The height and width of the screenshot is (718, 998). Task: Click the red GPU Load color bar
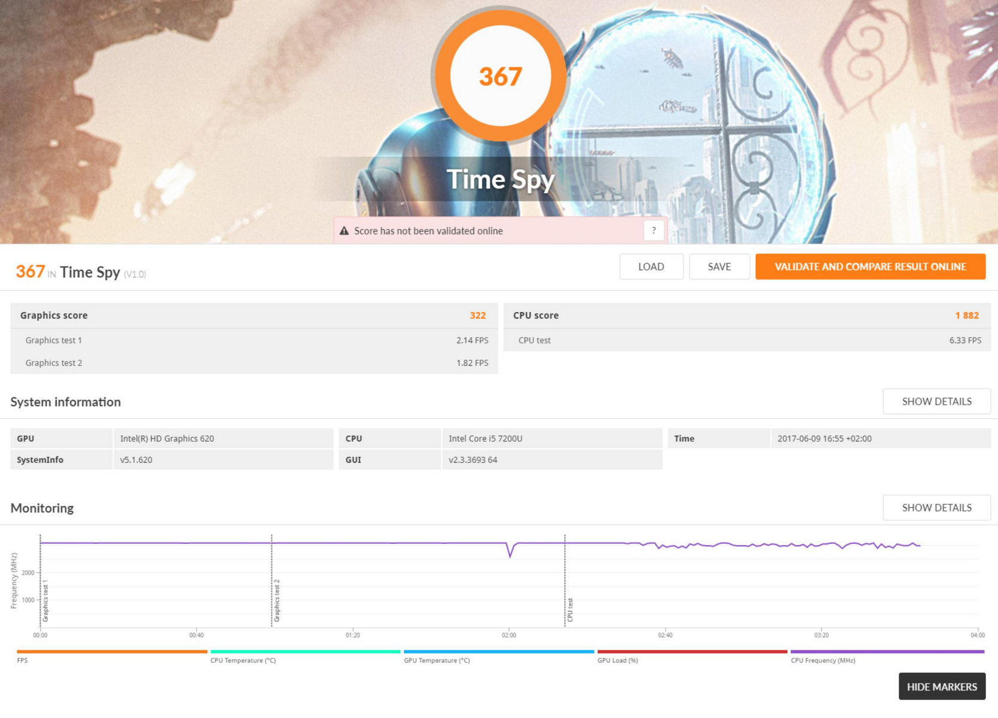coord(692,652)
